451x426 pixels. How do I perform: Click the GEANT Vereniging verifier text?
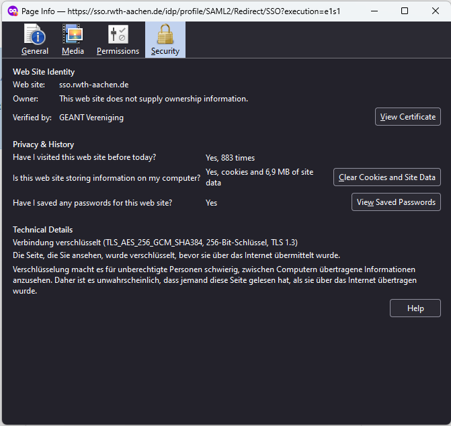coord(91,118)
